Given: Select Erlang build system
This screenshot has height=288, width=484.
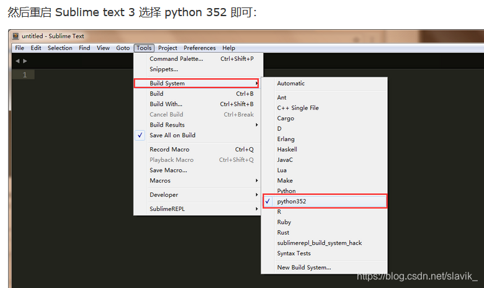Looking at the screenshot, I should pyautogui.click(x=325, y=139).
